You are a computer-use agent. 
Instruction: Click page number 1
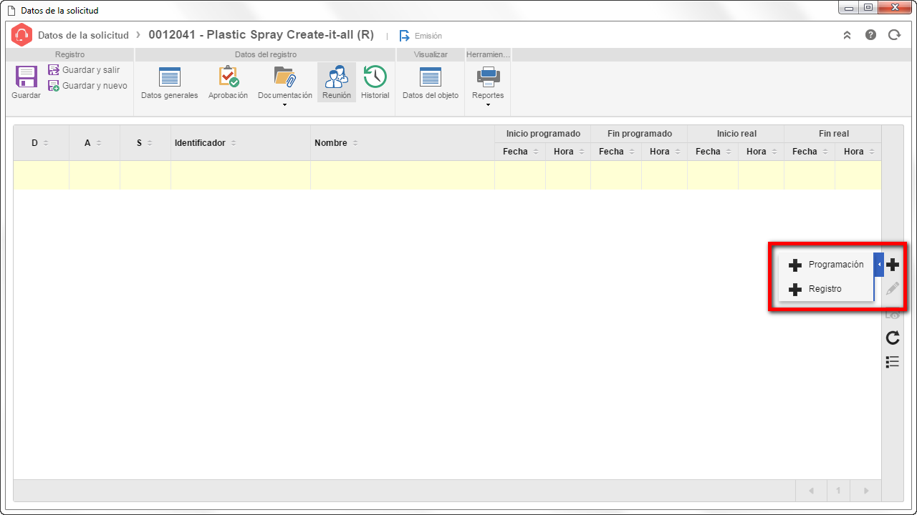[x=838, y=491]
